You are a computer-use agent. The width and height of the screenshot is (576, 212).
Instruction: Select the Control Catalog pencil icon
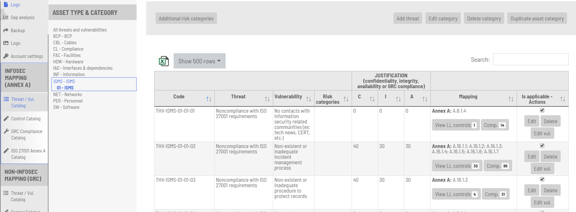pos(6,118)
